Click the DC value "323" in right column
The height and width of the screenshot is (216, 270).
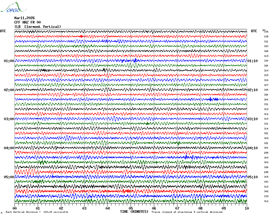[266, 46]
